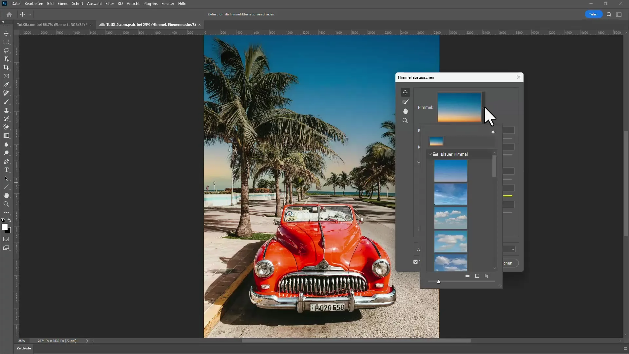Open the Fenster menu
629x354 pixels.
click(168, 4)
